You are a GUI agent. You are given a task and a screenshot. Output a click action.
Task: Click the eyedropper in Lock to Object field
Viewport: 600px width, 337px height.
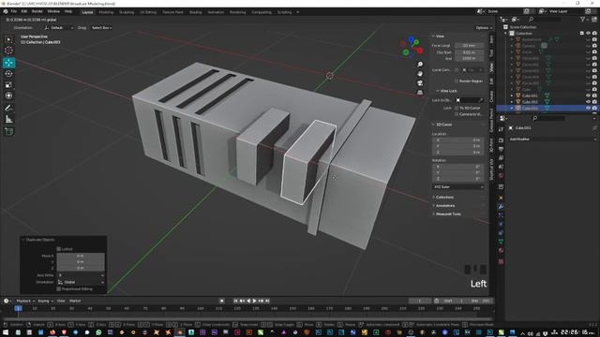481,100
